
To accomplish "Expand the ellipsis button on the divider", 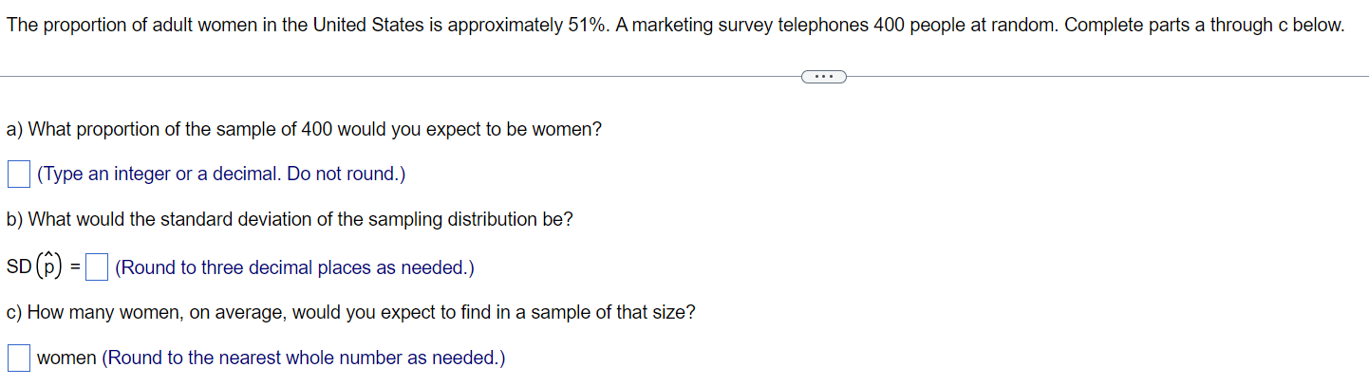I will pos(824,77).
